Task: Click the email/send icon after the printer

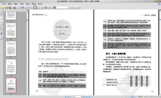Action: pyautogui.click(x=18, y=7)
